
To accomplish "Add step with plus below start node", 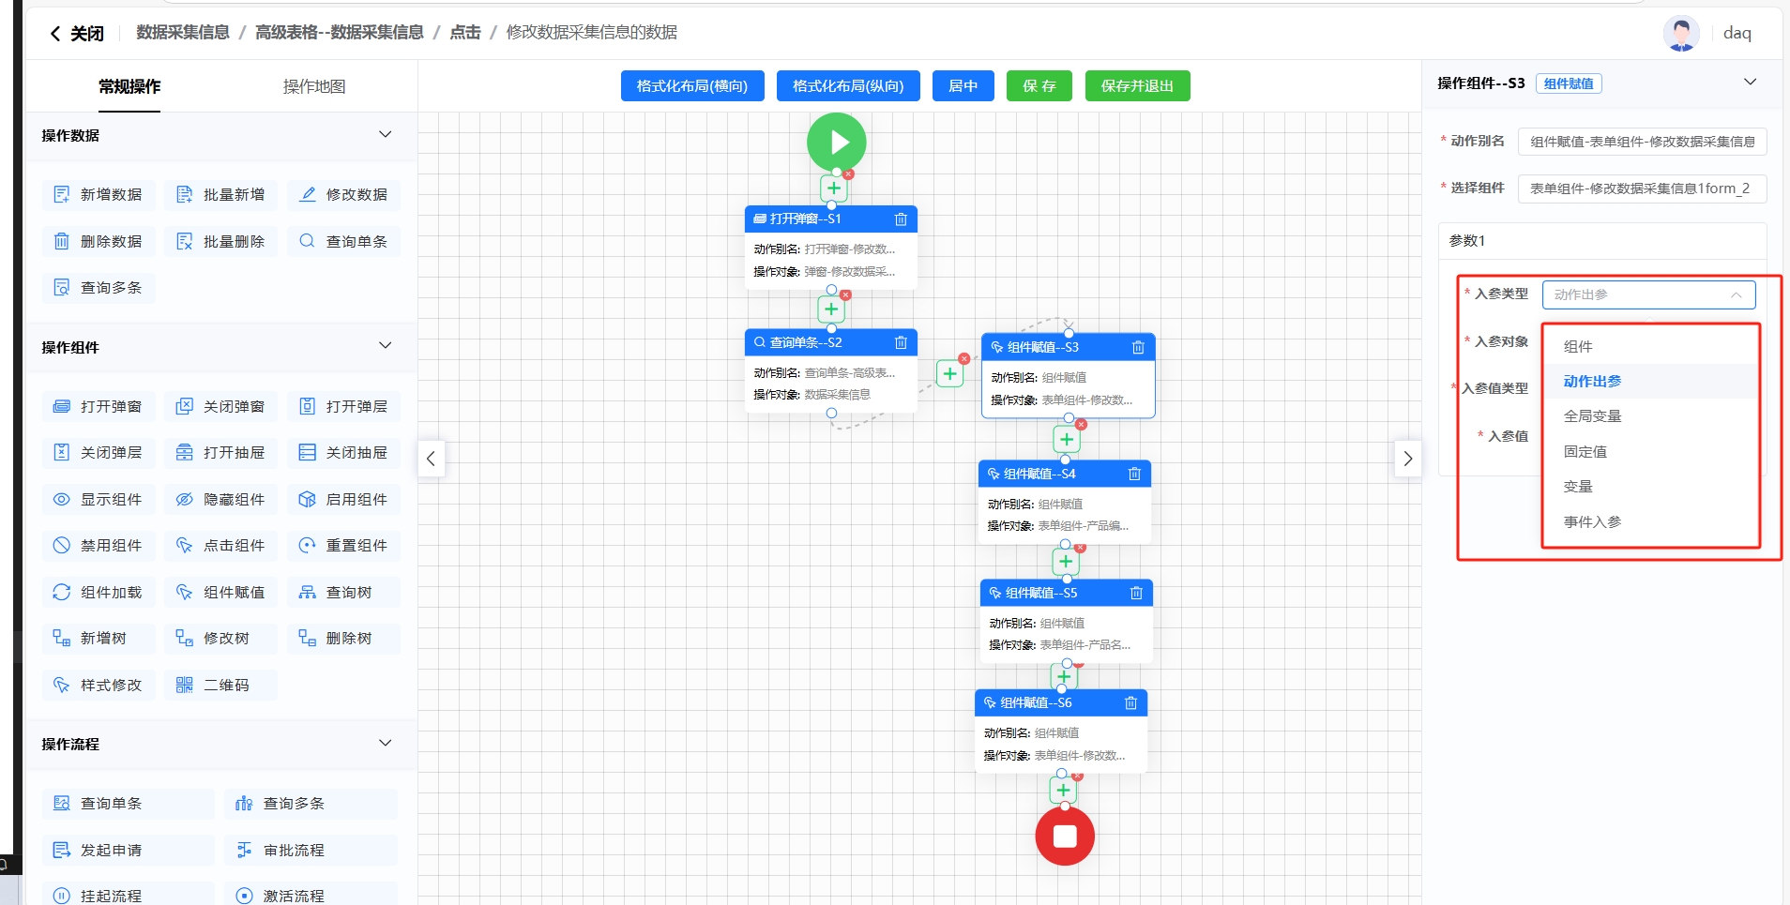I will [x=833, y=189].
